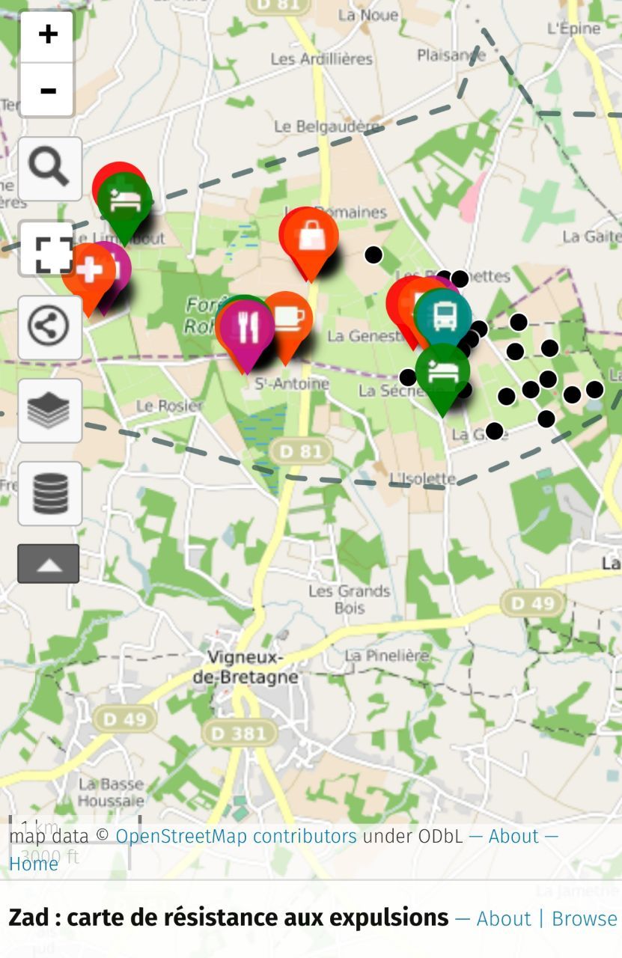Image resolution: width=622 pixels, height=958 pixels.
Task: Open the data layers database icon
Action: point(50,493)
